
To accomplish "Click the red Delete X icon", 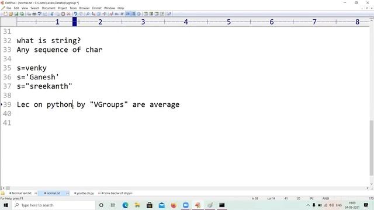I will pyautogui.click(x=68, y=14).
